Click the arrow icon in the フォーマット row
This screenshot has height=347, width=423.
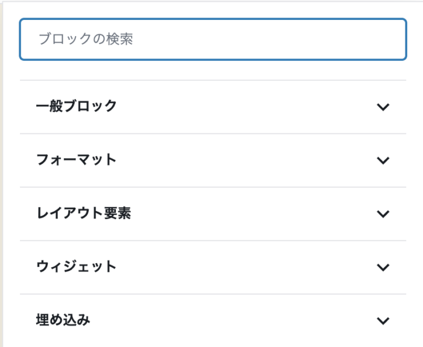(383, 161)
